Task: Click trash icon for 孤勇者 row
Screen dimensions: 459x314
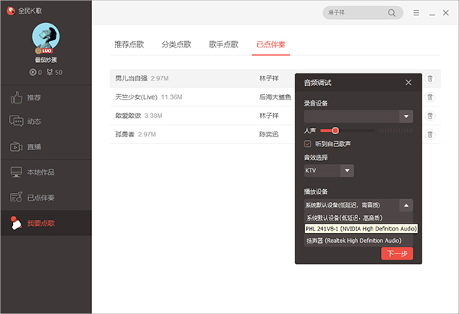Action: click(430, 135)
